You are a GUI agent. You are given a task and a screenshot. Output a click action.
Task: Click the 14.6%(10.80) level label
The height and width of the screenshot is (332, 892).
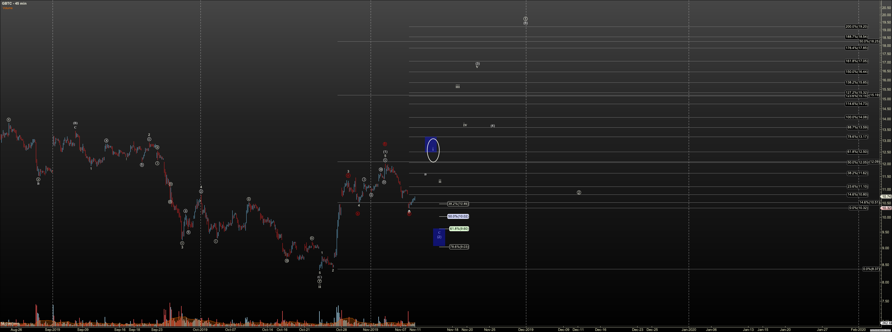pyautogui.click(x=857, y=195)
